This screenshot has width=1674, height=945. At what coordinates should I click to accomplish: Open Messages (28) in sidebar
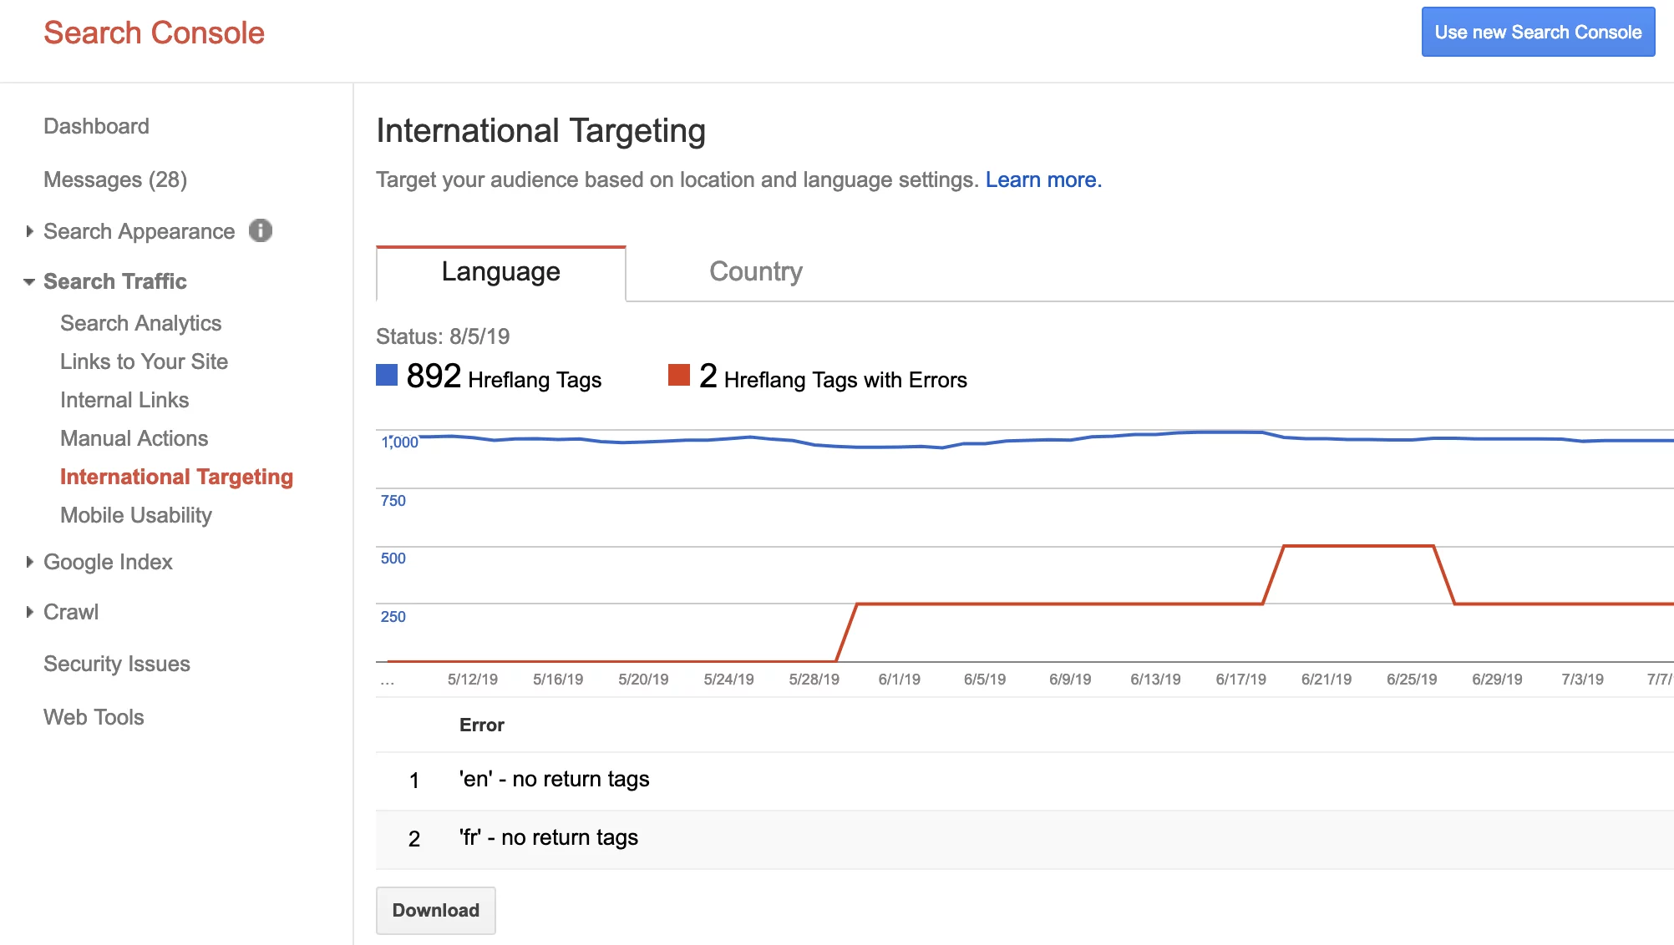(115, 180)
